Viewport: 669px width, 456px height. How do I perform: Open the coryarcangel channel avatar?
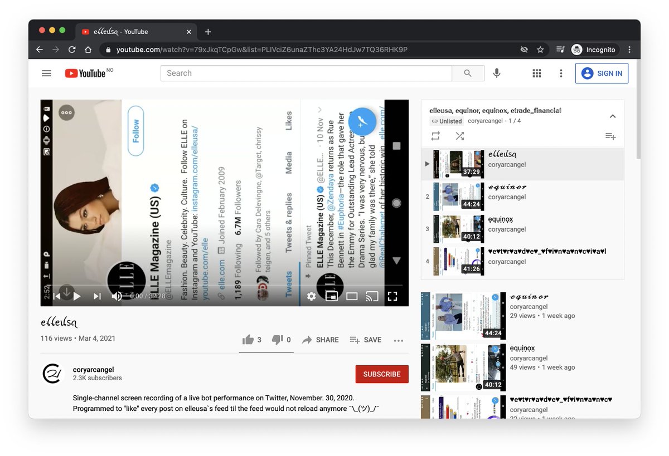coord(54,374)
